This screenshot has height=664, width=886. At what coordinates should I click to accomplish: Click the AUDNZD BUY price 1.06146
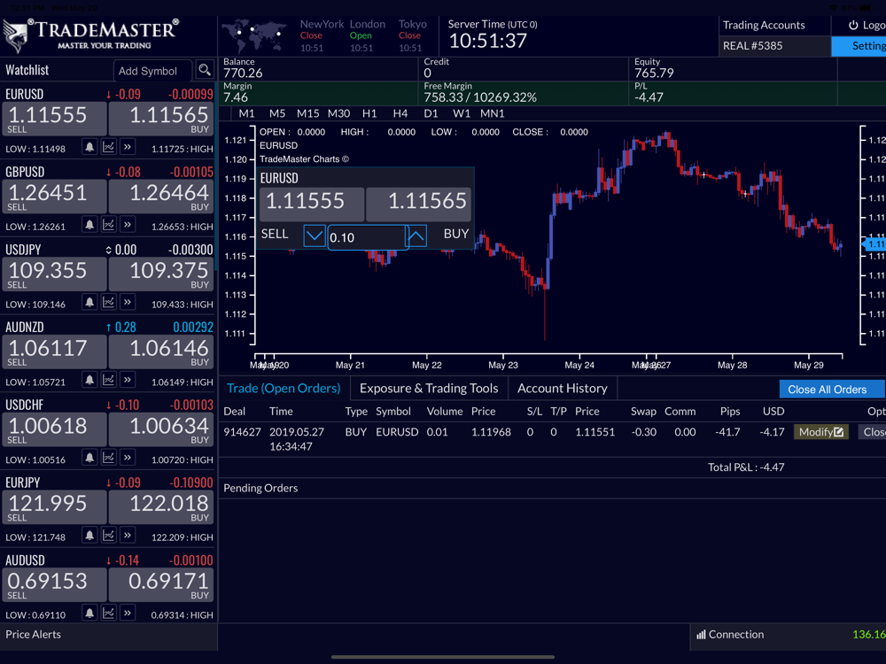161,352
